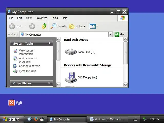Click the View system information icon
The image size is (164, 123).
(x=15, y=51)
